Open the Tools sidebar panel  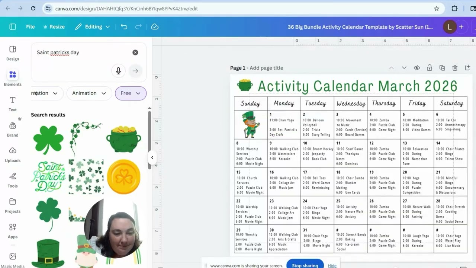click(x=13, y=180)
